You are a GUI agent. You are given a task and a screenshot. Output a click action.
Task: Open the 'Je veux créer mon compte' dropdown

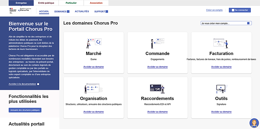(x=226, y=23)
